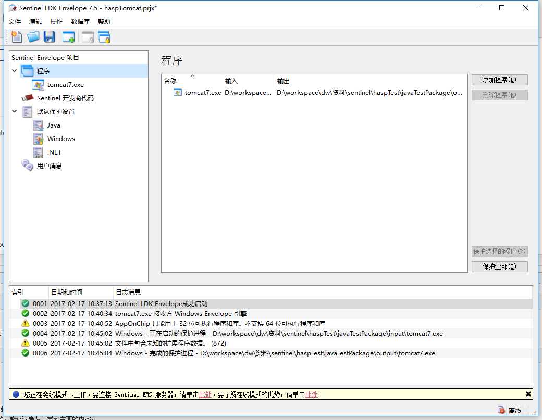542x420 pixels.
Task: Save the project with the floppy disk icon
Action: click(50, 37)
